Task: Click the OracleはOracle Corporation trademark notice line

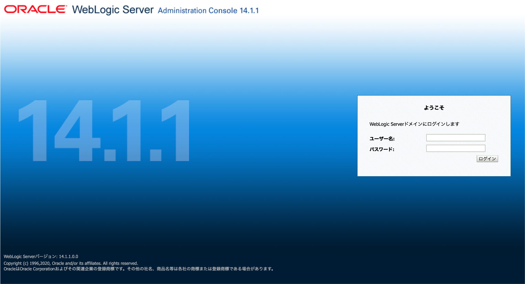Action: (x=139, y=269)
